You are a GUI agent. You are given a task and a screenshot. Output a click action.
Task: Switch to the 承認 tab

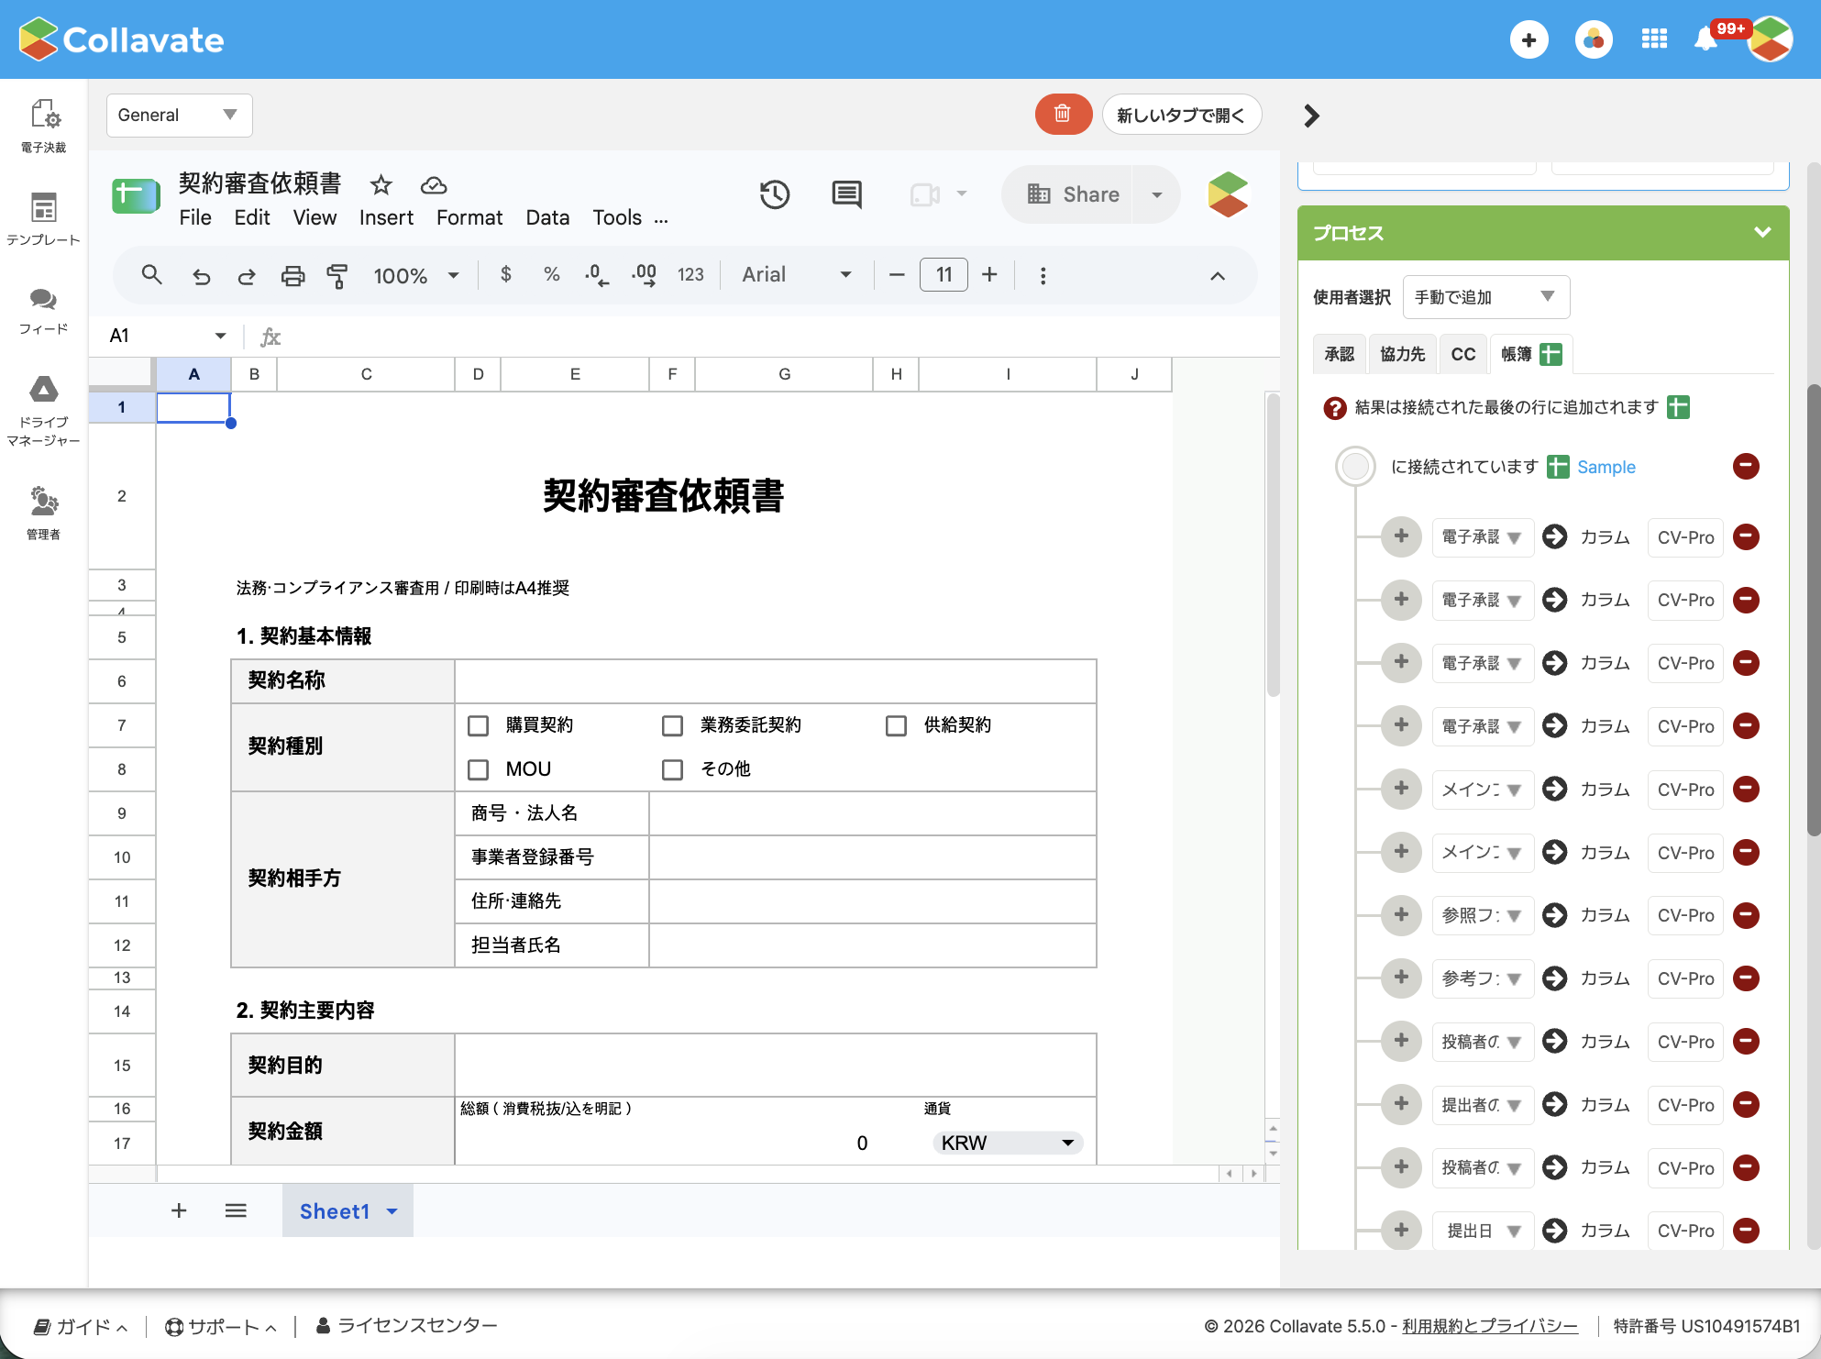pyautogui.click(x=1339, y=354)
